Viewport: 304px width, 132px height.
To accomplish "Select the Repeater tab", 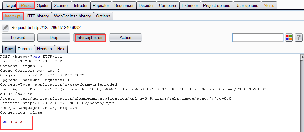I will click(101, 5).
